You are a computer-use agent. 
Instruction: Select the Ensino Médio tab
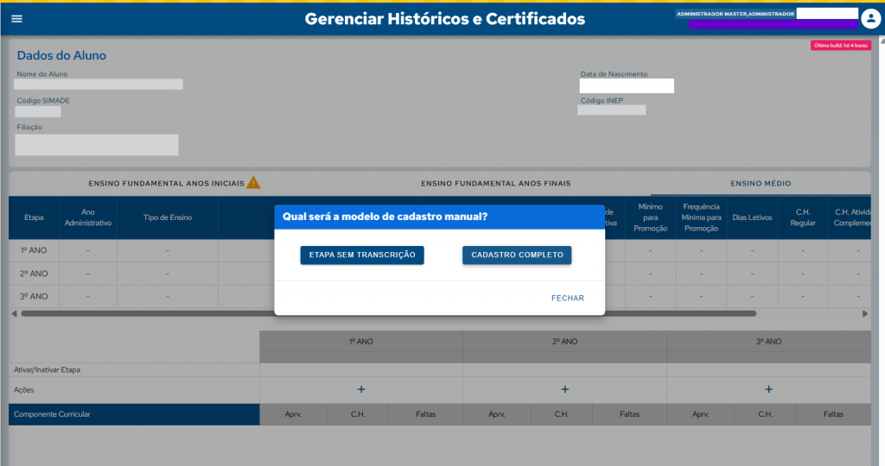[x=761, y=184]
